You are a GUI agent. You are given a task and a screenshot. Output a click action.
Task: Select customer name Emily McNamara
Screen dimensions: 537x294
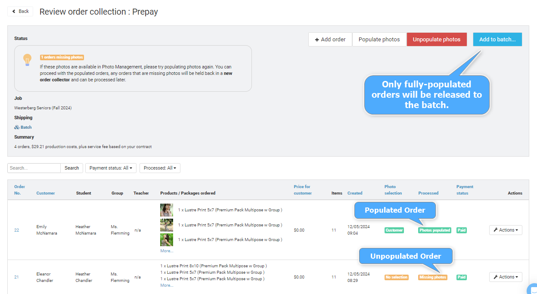[47, 230]
